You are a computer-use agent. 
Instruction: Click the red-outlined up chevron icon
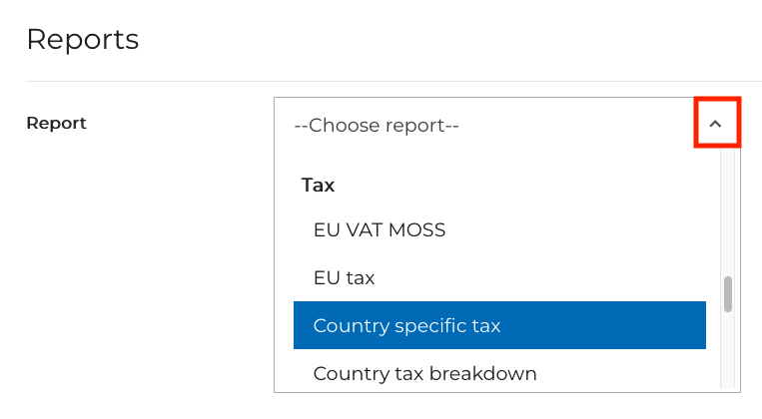(716, 124)
